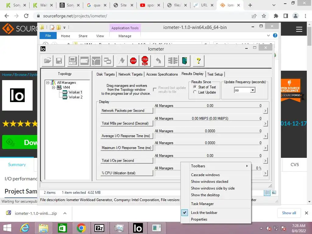This screenshot has height=234, width=312.
Task: Click the single Stop test icon
Action: (133, 61)
